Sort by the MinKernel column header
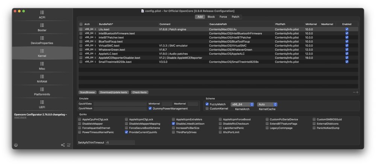Screen dimensions: 376x165 click(311, 24)
